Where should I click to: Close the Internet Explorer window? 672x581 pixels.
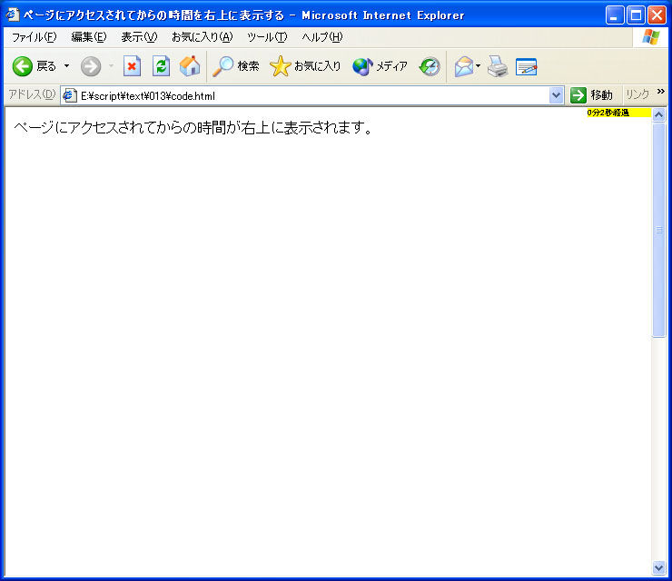[657, 15]
